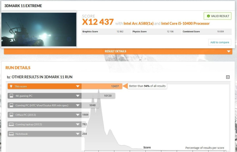Click the trophy icon on This score row

point(11,86)
